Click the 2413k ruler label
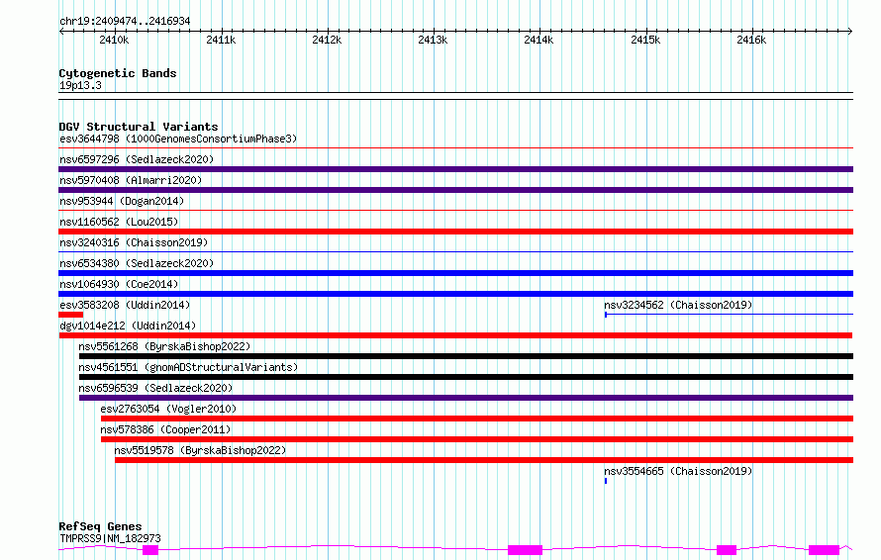The width and height of the screenshot is (881, 560). tap(432, 40)
